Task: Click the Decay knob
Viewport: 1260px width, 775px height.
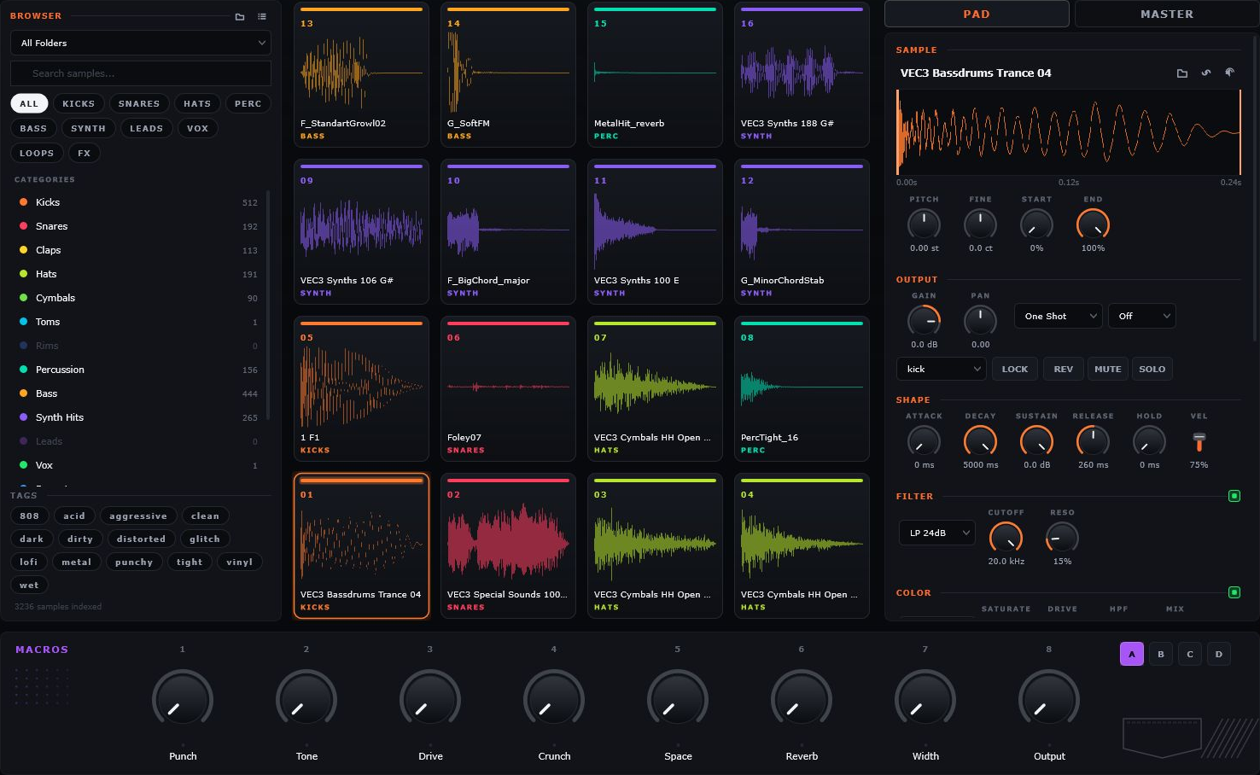Action: 980,441
